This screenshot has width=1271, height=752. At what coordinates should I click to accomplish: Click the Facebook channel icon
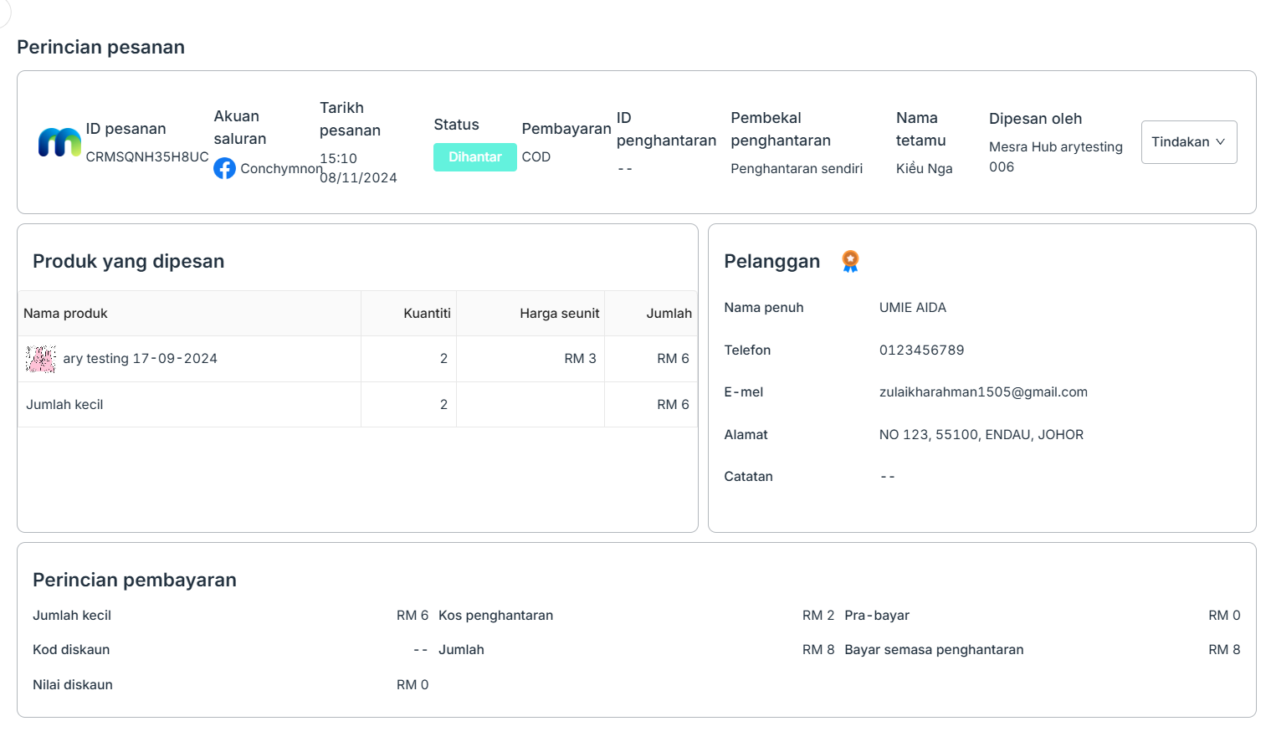[x=224, y=168]
